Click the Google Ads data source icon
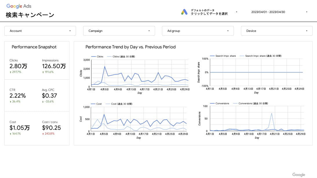 click(x=184, y=12)
